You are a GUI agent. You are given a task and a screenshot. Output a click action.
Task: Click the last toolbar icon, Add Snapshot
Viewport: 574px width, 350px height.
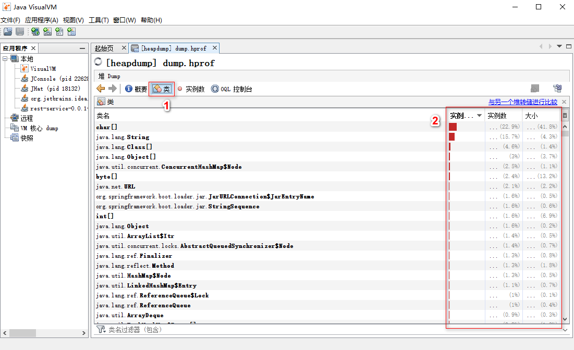pos(71,32)
